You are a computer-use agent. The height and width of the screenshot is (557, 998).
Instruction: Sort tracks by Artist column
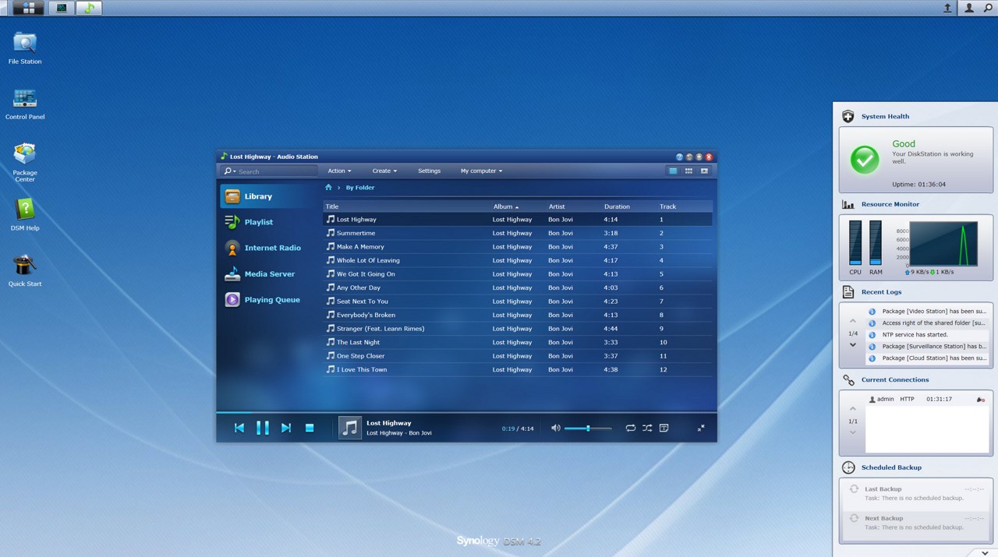coord(574,206)
